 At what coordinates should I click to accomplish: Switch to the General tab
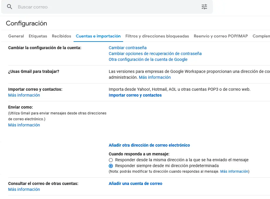pos(16,36)
